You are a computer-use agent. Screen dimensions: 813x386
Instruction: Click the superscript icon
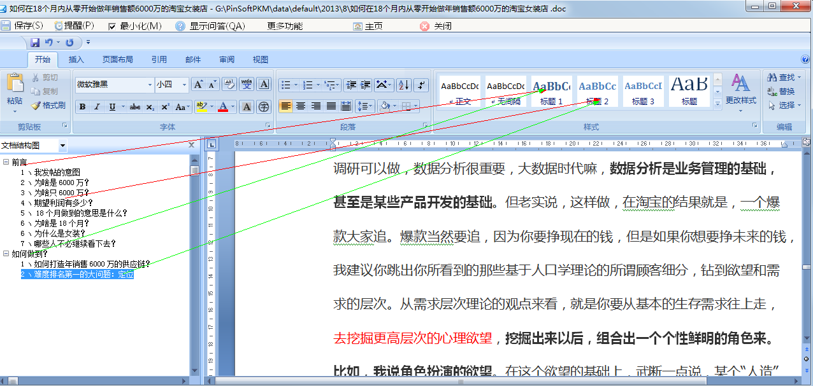[x=165, y=107]
